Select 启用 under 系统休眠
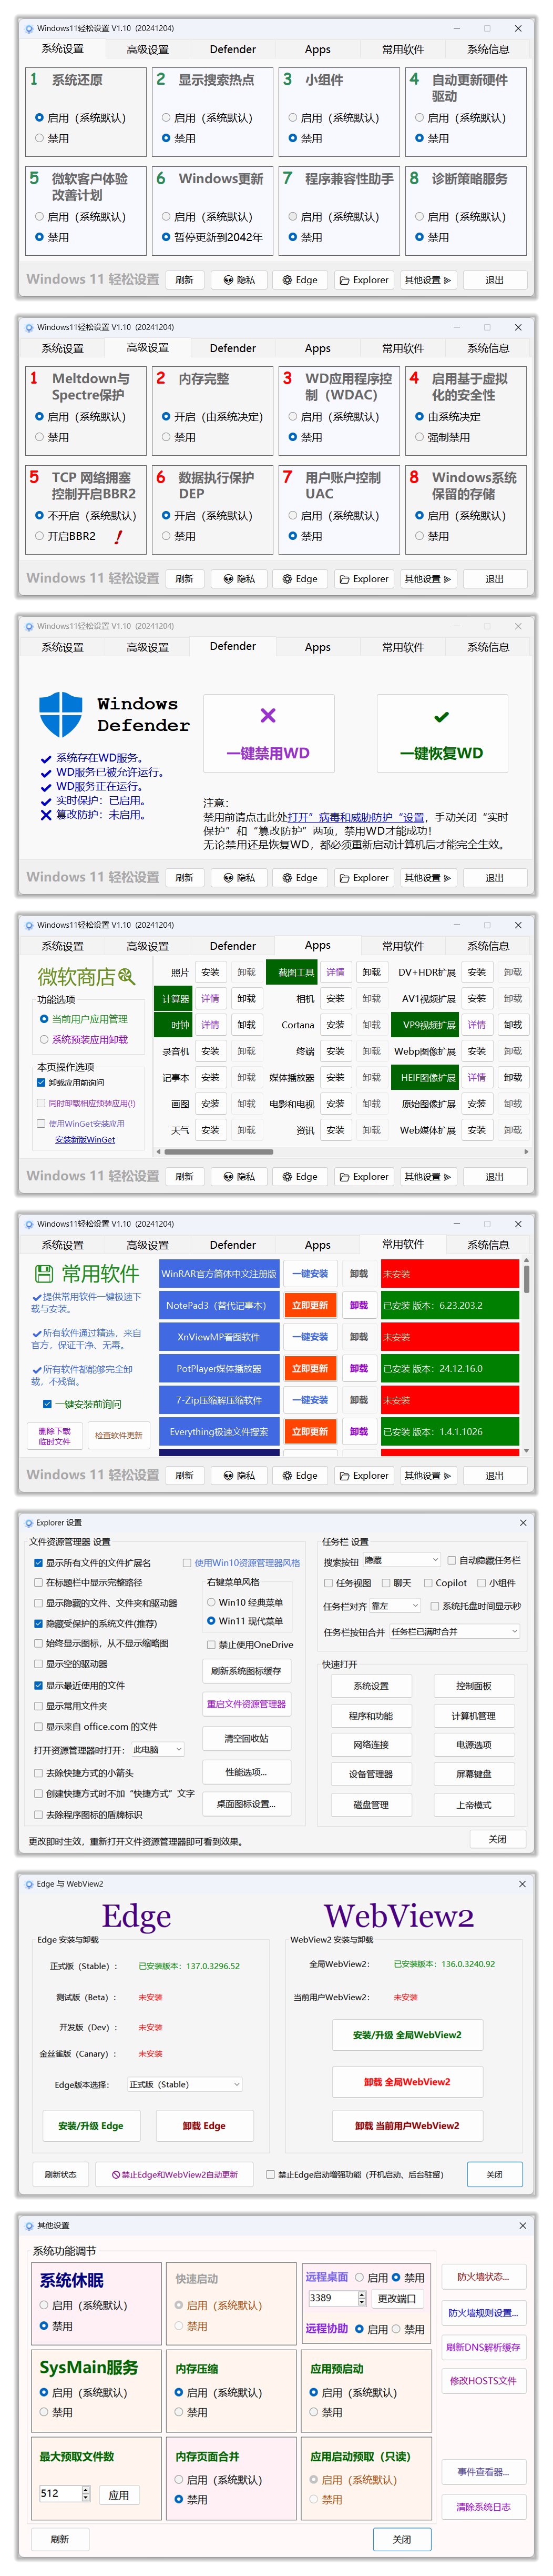 pos(83,2305)
